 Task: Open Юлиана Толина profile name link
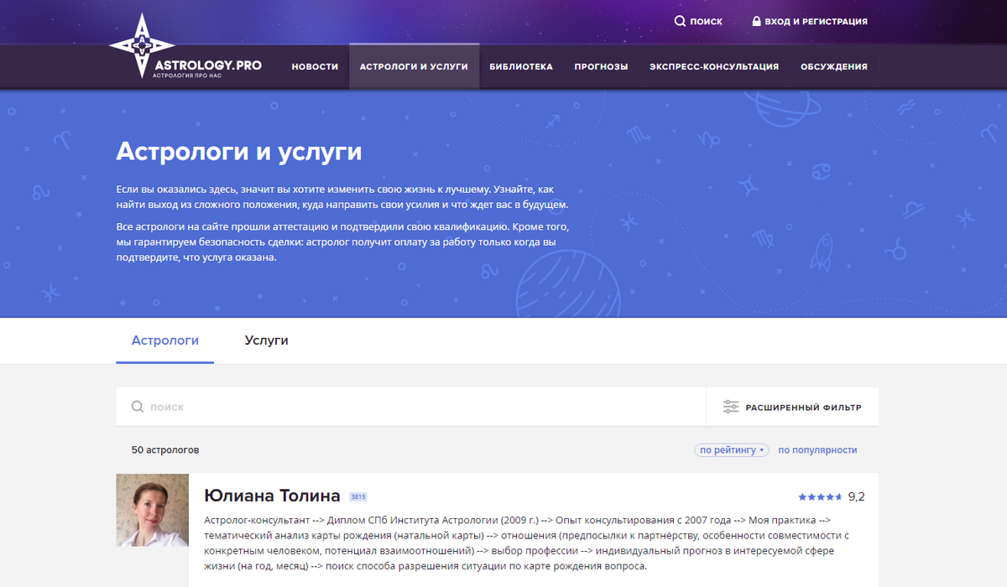[272, 496]
